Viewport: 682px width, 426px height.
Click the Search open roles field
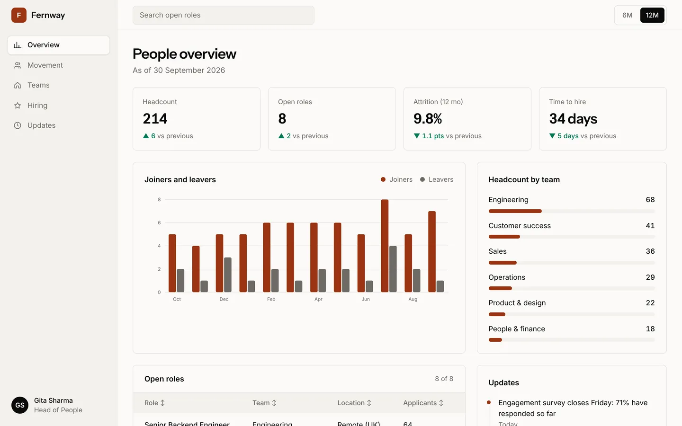224,15
